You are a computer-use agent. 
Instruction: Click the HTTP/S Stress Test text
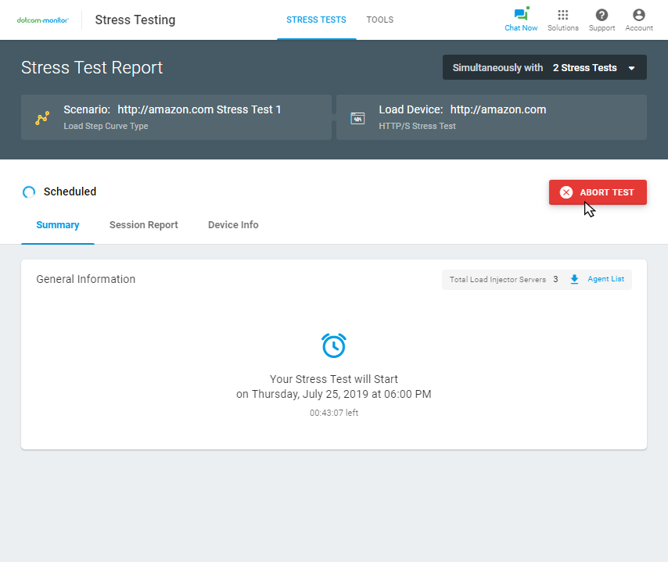417,126
